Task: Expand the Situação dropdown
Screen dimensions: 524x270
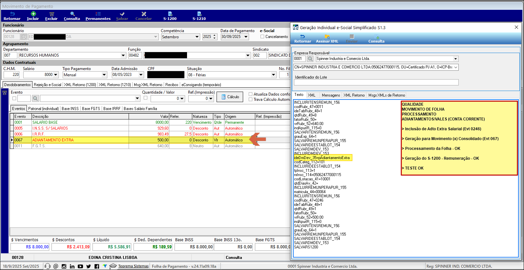Action: coord(273,75)
